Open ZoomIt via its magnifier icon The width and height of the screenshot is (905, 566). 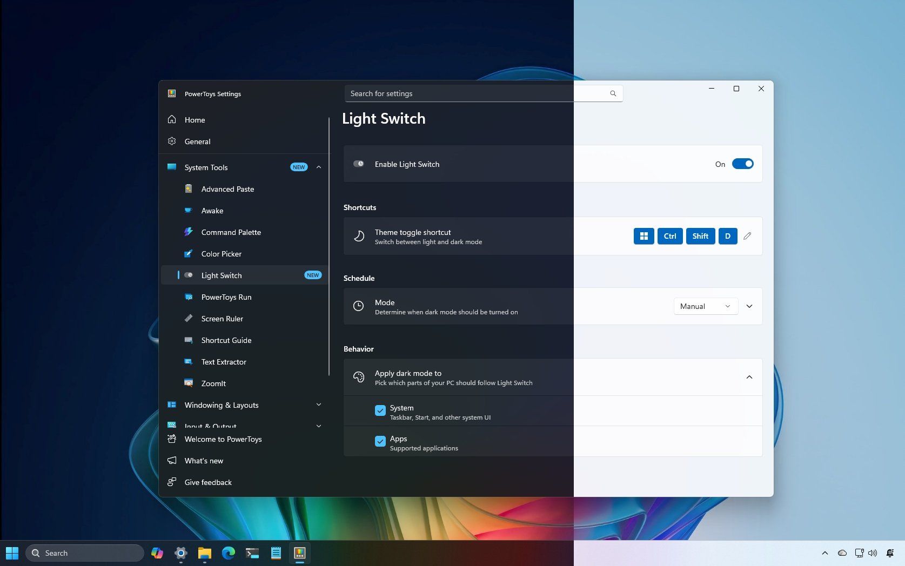click(189, 383)
